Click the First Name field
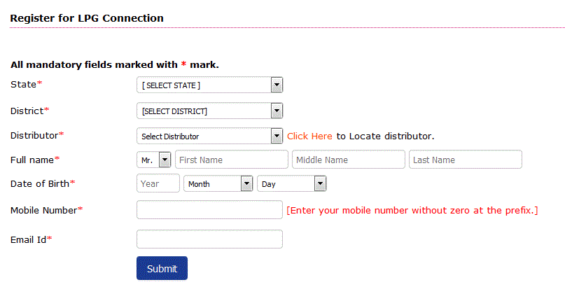 pyautogui.click(x=232, y=160)
